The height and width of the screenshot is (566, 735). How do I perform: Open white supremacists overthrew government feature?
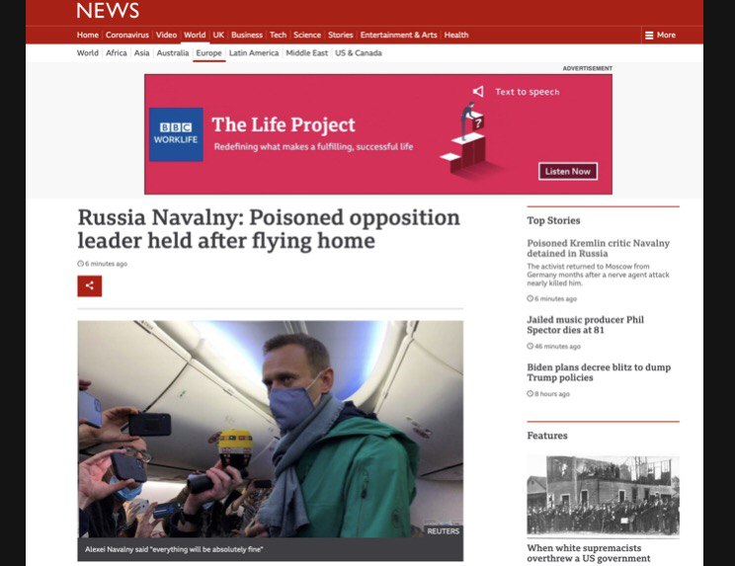point(588,553)
